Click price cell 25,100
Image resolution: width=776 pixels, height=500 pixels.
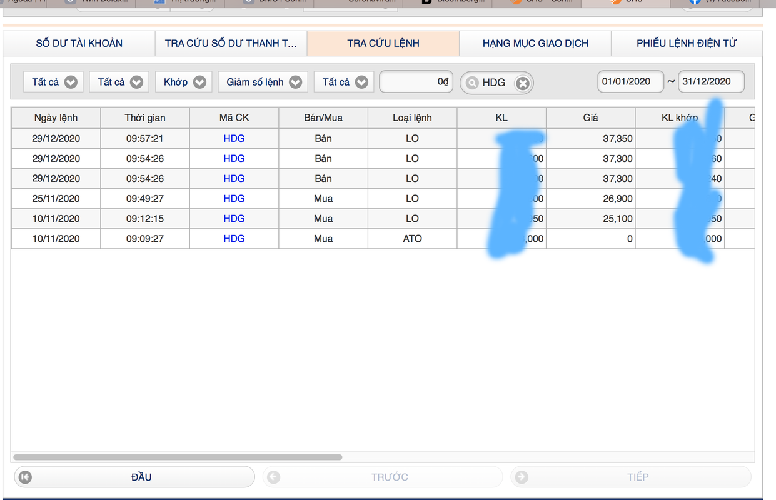pos(591,218)
